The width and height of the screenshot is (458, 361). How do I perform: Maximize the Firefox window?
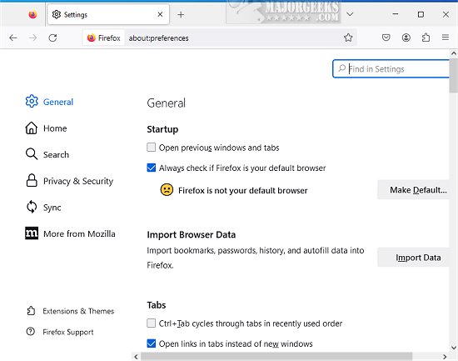tap(421, 14)
